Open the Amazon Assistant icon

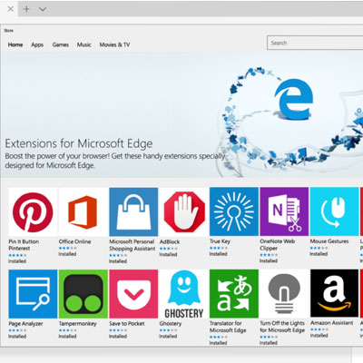334,293
